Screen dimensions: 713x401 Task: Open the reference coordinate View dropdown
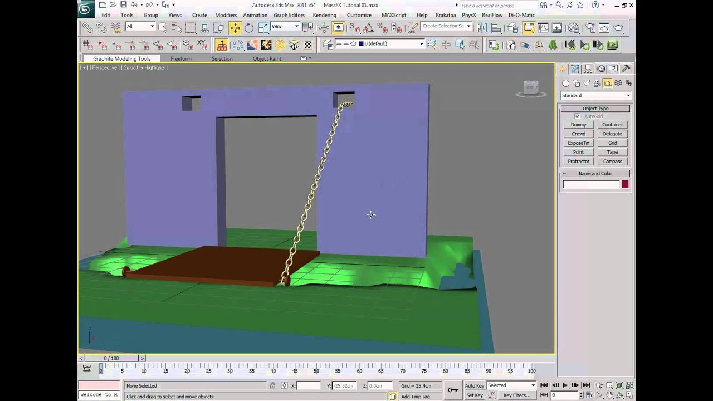click(x=285, y=26)
